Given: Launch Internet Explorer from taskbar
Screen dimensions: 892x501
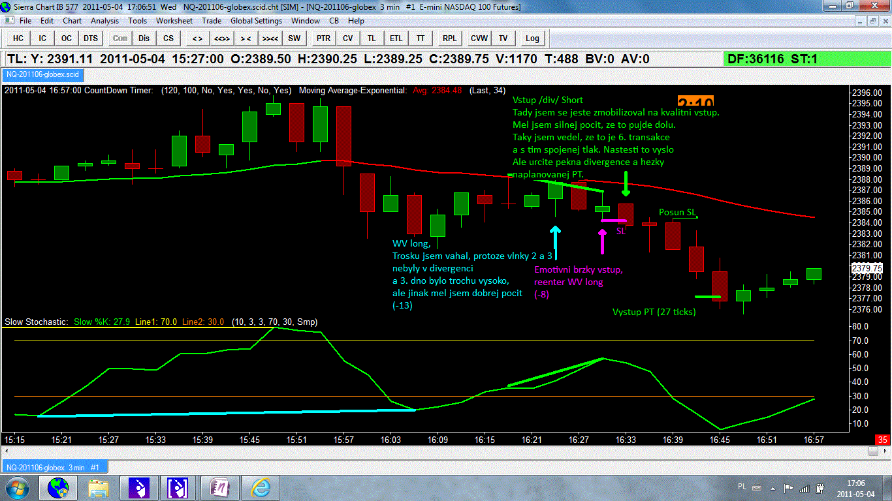Looking at the screenshot, I should (x=261, y=488).
